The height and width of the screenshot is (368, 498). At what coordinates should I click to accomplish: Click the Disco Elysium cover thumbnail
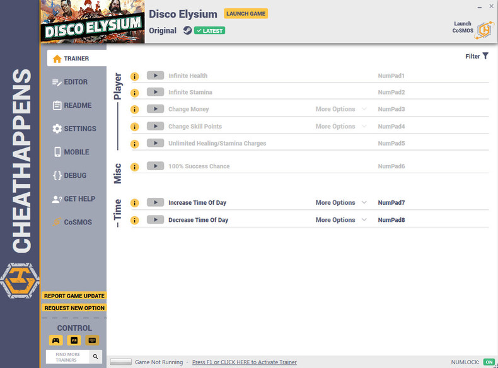click(x=93, y=21)
